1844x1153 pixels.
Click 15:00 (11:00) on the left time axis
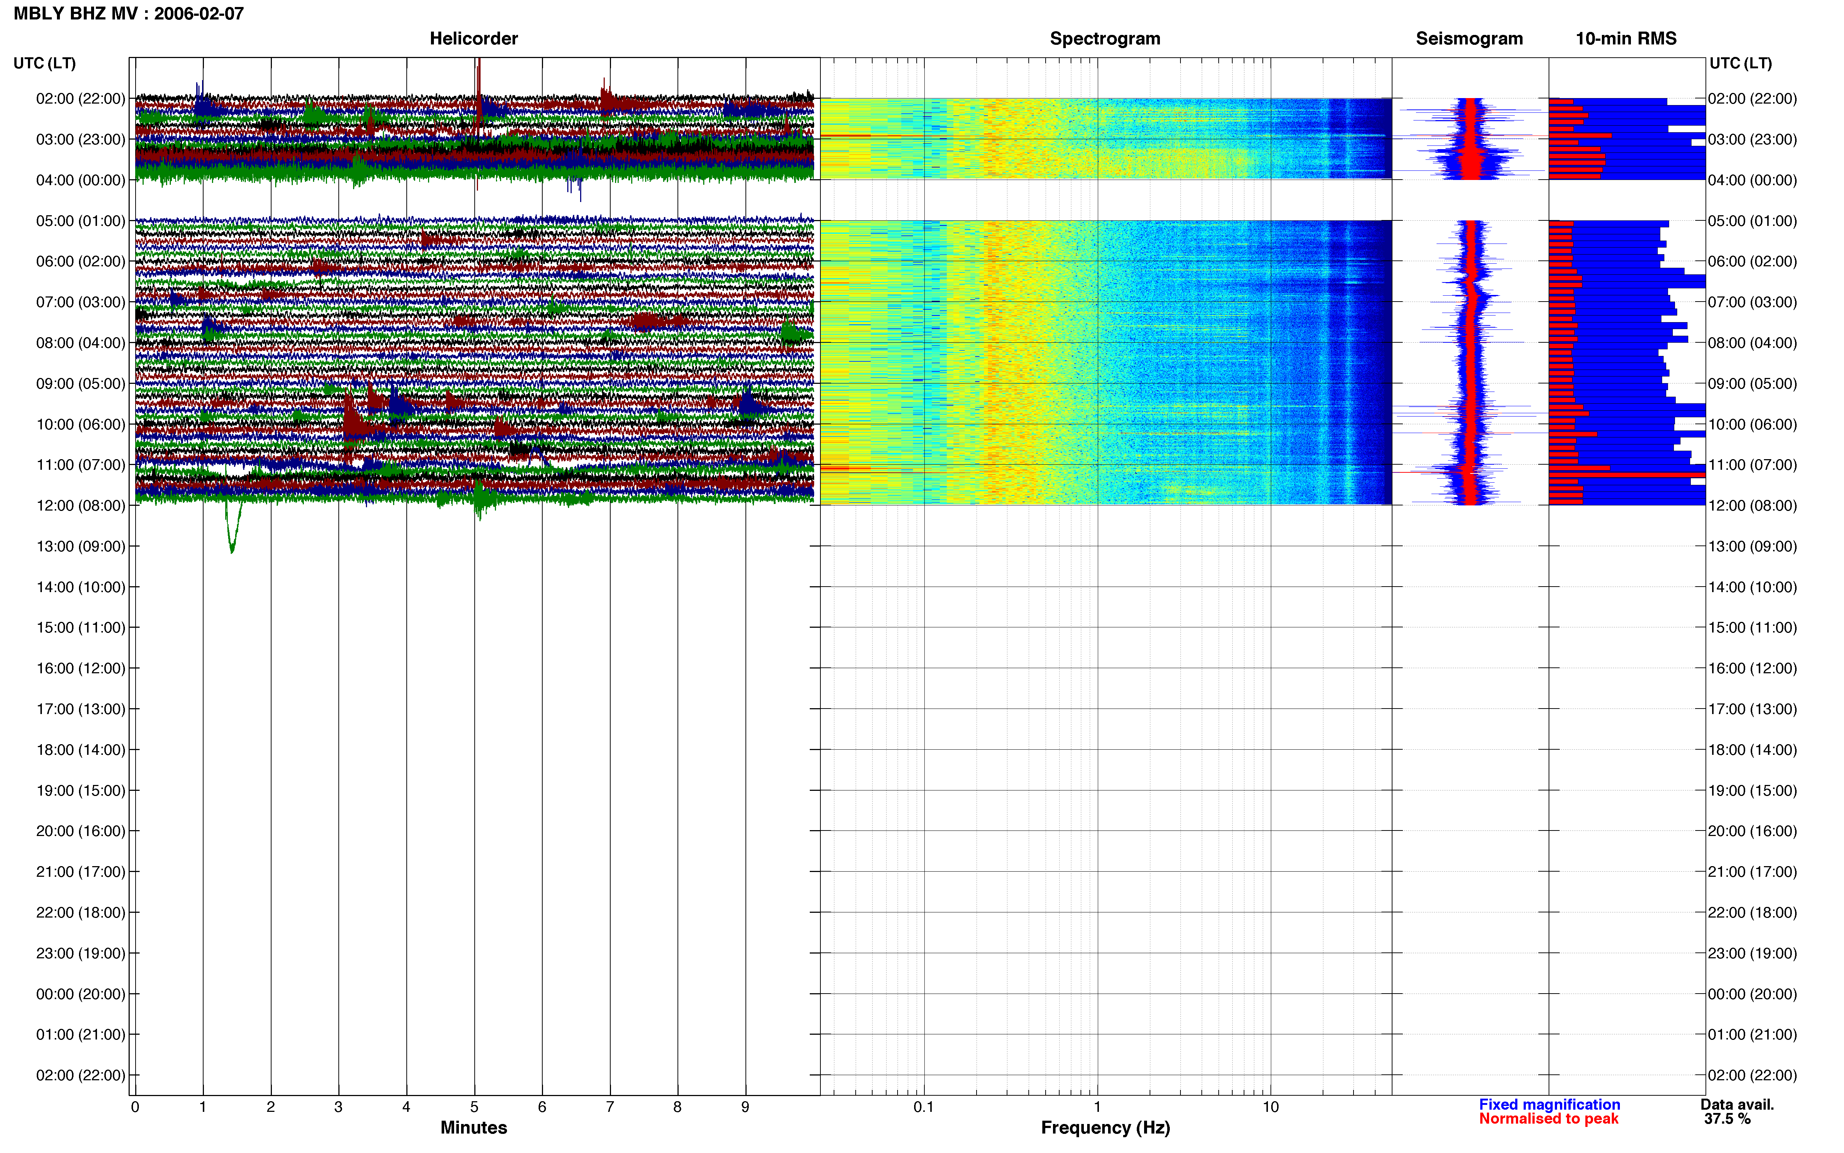coord(81,628)
